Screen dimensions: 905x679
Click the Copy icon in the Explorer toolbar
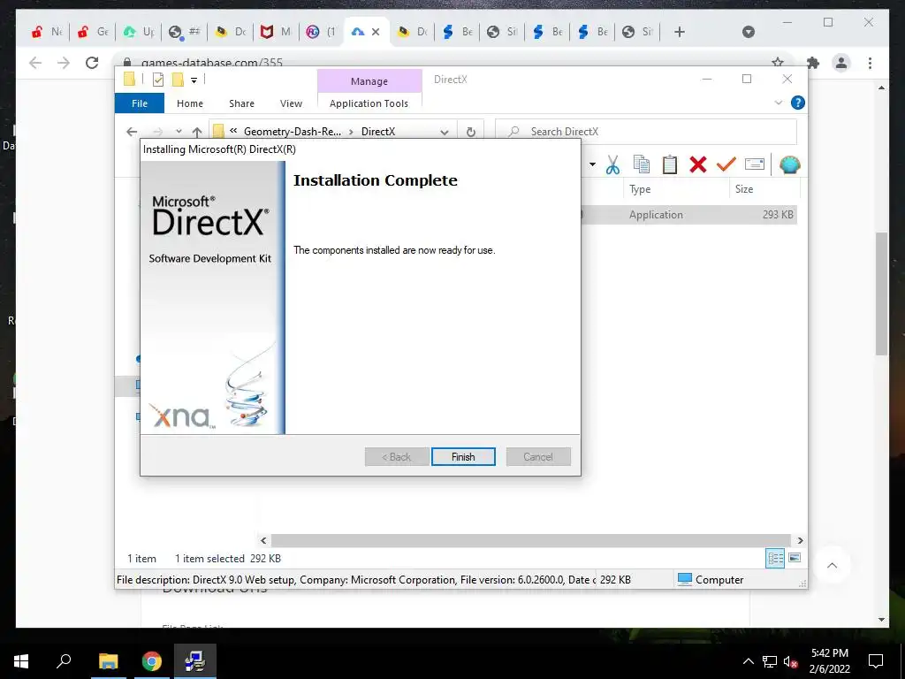tap(641, 164)
